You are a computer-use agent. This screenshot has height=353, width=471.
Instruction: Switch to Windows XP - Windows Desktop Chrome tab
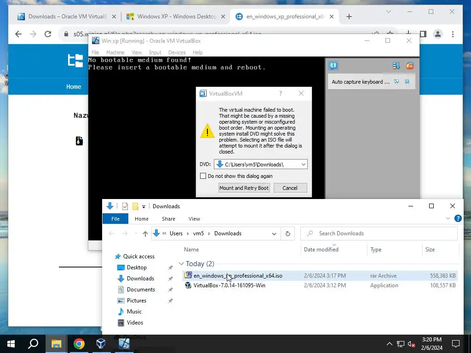point(176,17)
